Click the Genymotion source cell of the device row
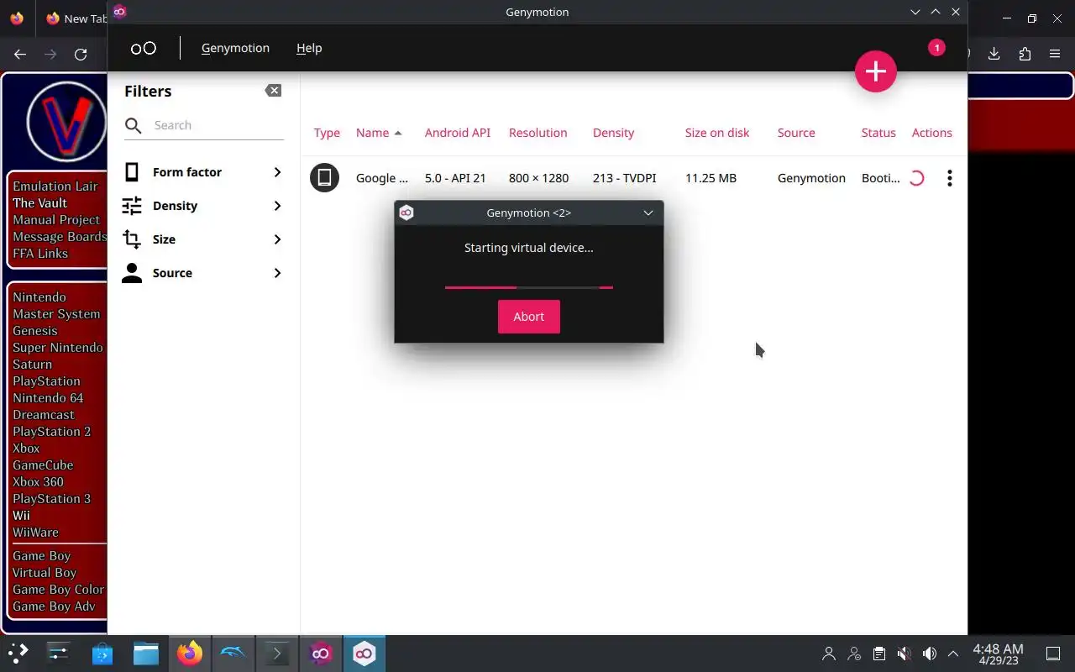Screen dimensions: 1075x672 (x=811, y=178)
